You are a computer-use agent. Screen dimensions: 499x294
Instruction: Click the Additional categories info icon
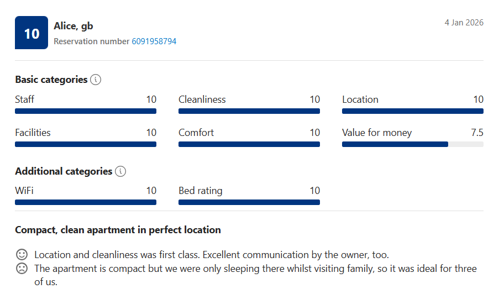click(x=120, y=171)
